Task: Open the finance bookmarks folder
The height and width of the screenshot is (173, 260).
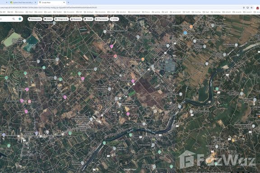Action: coord(146,12)
